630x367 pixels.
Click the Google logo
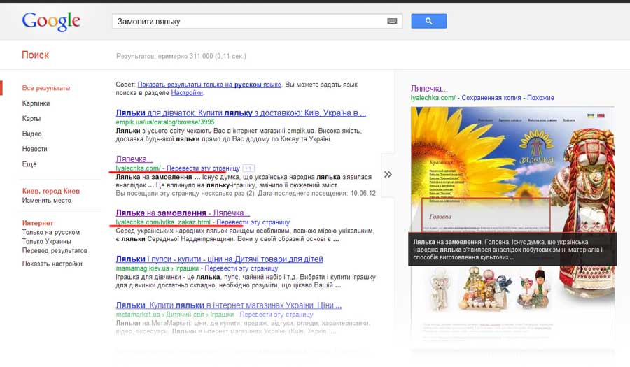(x=51, y=21)
